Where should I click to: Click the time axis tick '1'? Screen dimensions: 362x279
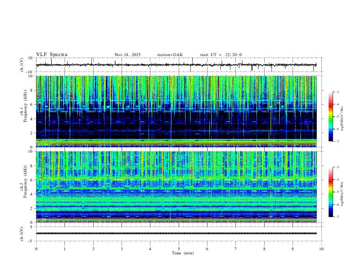(64, 249)
